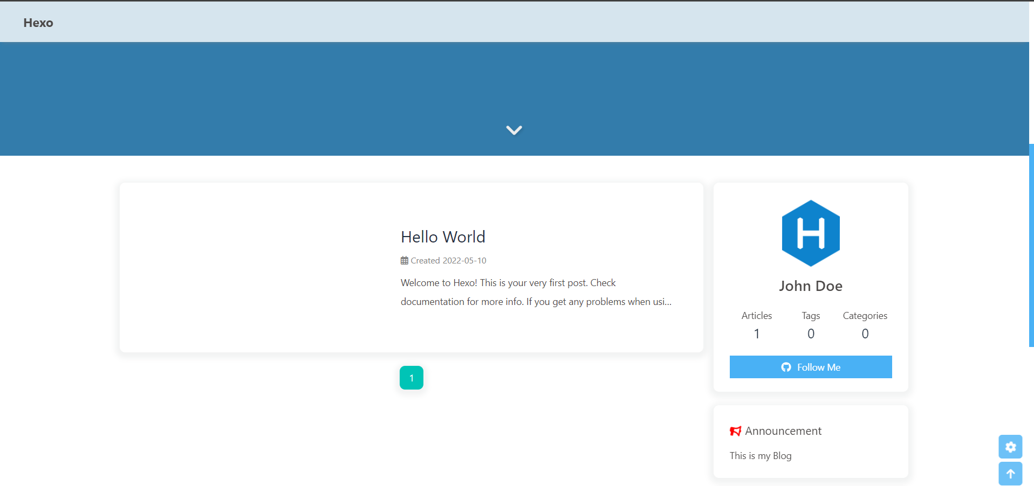The image size is (1034, 486).
Task: Click the Hexo hexagon logo avatar
Action: [811, 233]
